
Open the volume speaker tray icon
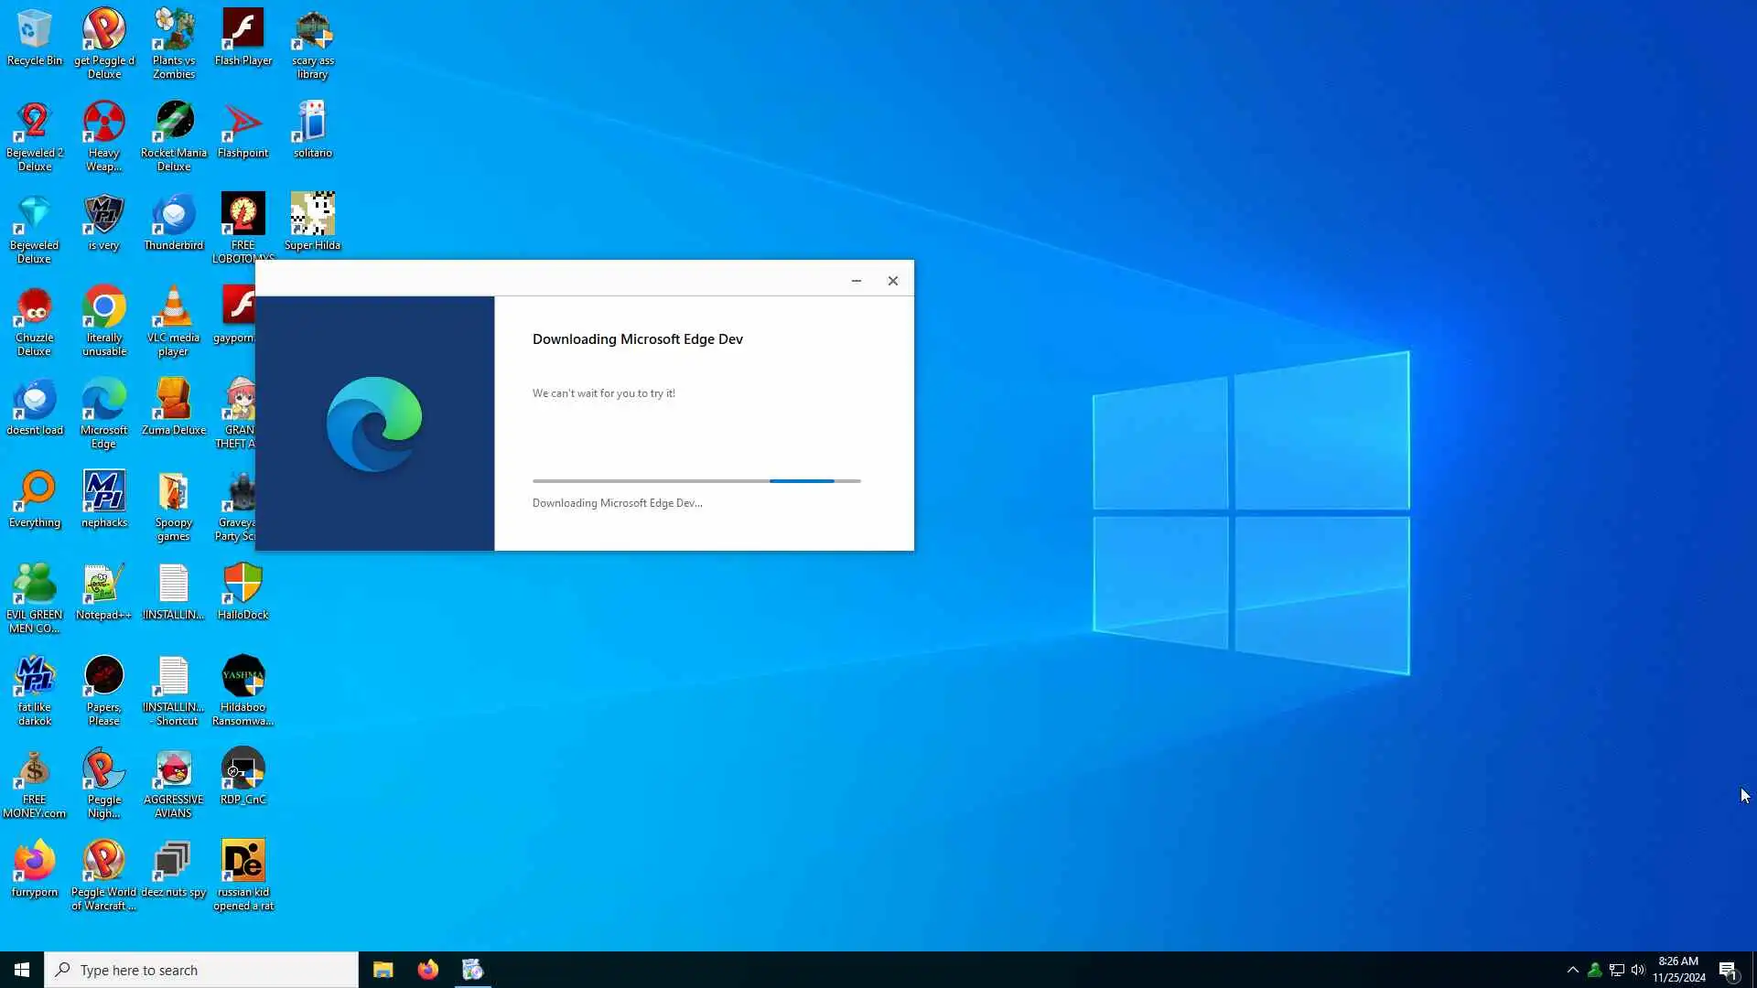coord(1638,970)
